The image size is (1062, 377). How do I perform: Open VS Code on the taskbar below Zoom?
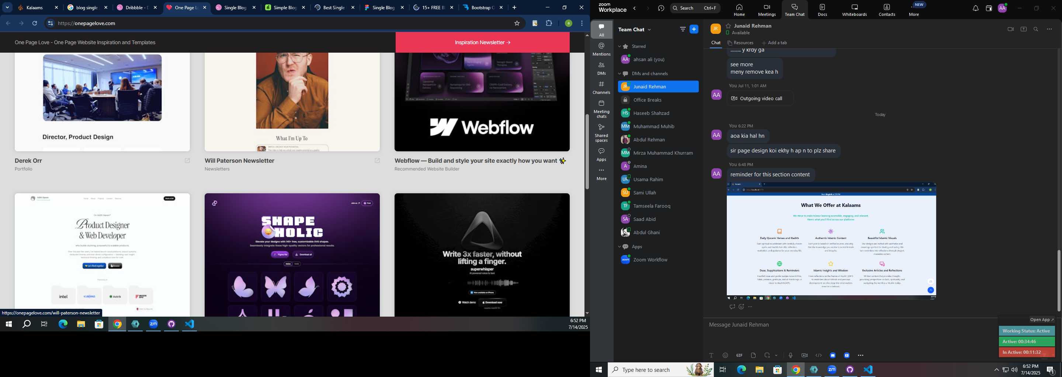[868, 370]
